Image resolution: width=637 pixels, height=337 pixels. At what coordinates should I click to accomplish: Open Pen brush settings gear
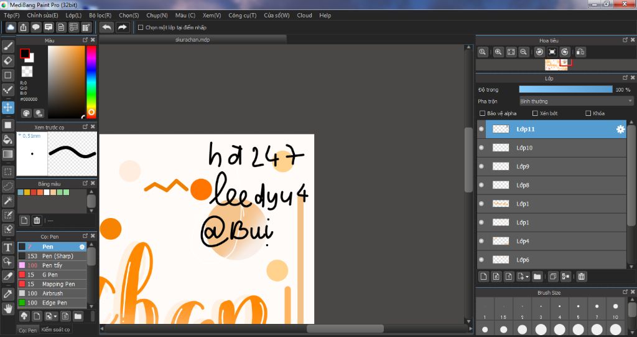(x=81, y=247)
